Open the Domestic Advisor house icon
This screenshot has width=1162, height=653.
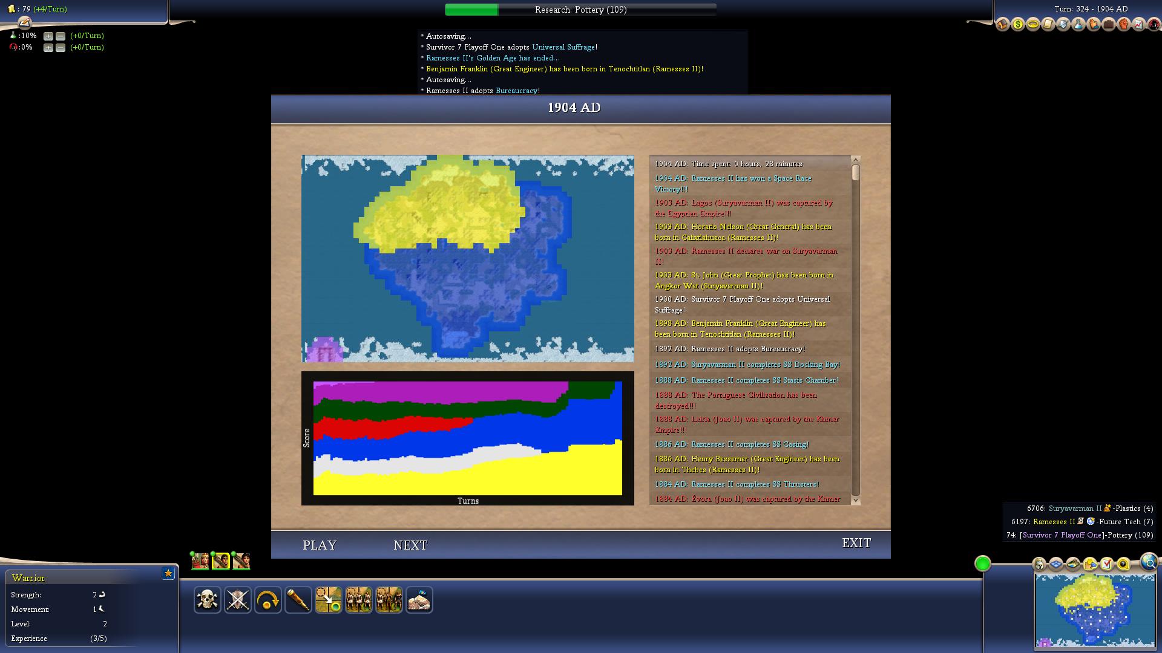pos(1003,24)
